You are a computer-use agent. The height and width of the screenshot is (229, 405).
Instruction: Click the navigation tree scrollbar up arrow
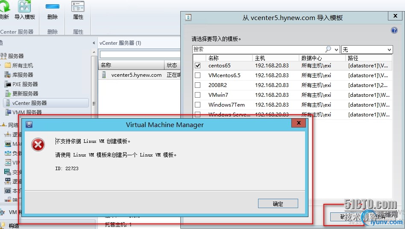[x=94, y=52]
